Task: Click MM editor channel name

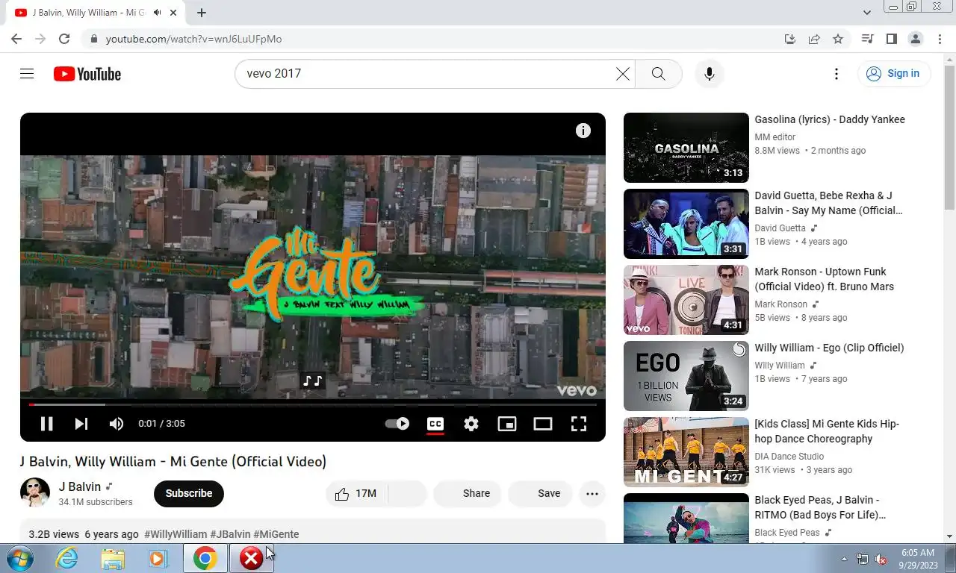Action: (x=775, y=137)
